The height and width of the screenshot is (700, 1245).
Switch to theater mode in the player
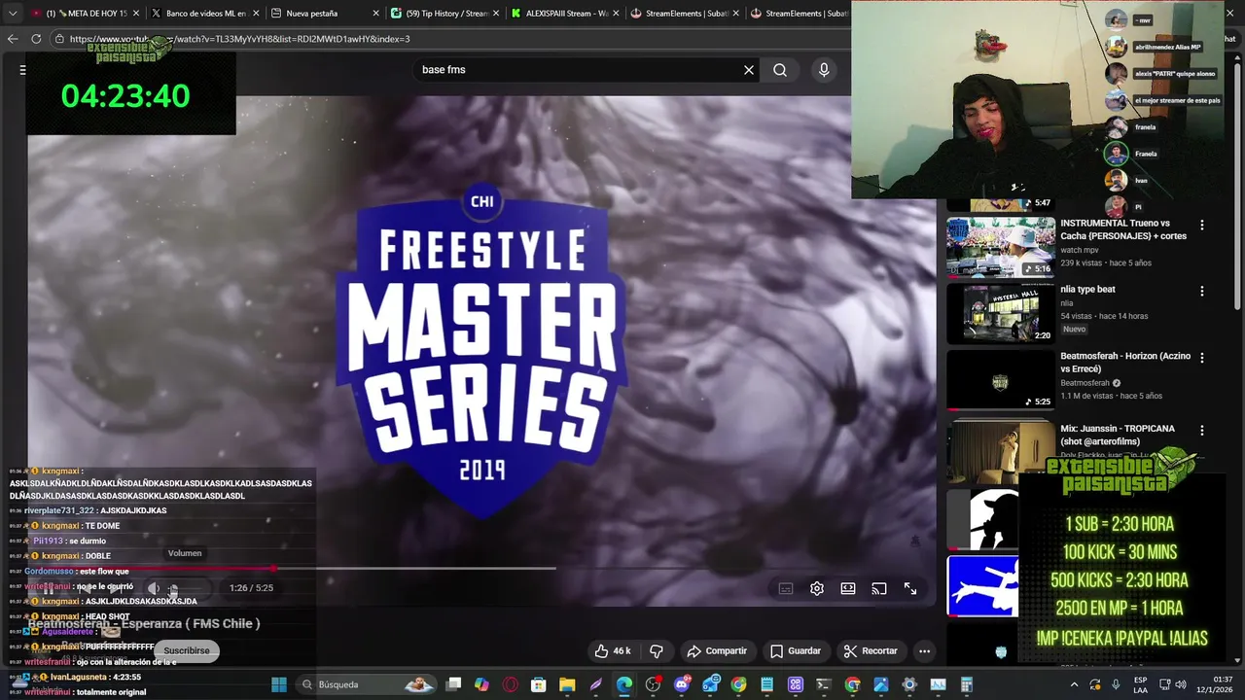pos(848,588)
